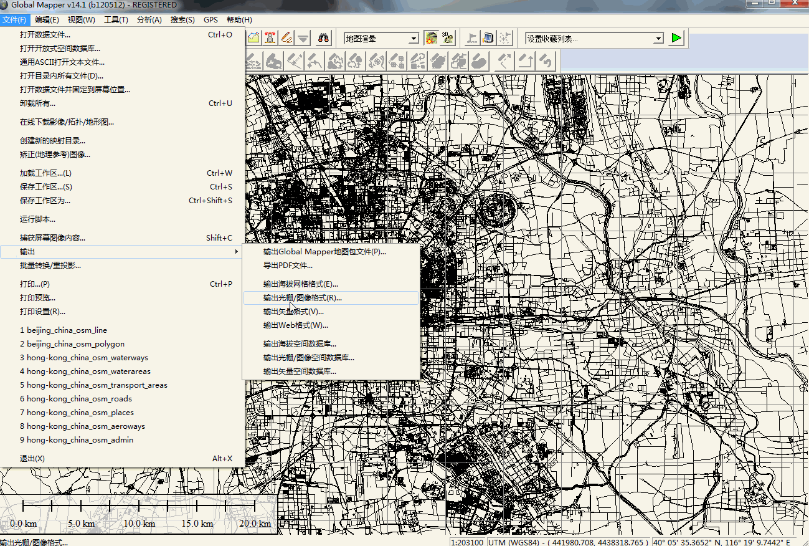The image size is (809, 546).
Task: Click the GPS device icon in toolbar
Action: pos(488,38)
